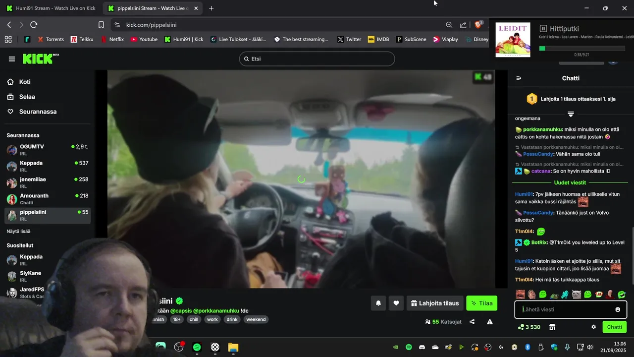Screen dimensions: 634x357
Task: Report stream with warning triangle icon
Action: pos(490,322)
